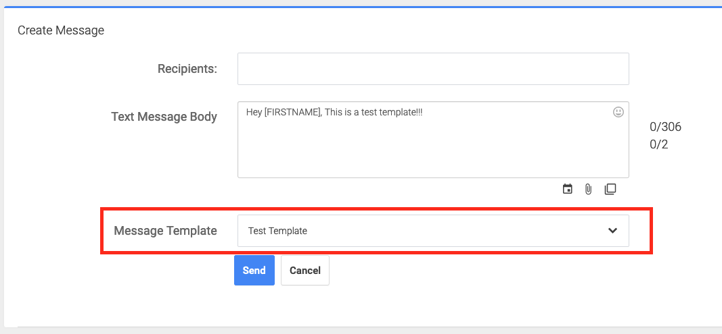This screenshot has width=722, height=334.
Task: Open the emoji picker smiley icon
Action: 618,111
